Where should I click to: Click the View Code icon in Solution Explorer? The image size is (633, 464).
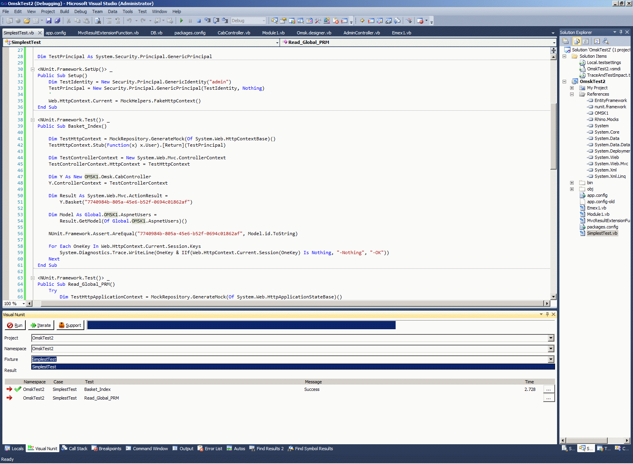(597, 41)
